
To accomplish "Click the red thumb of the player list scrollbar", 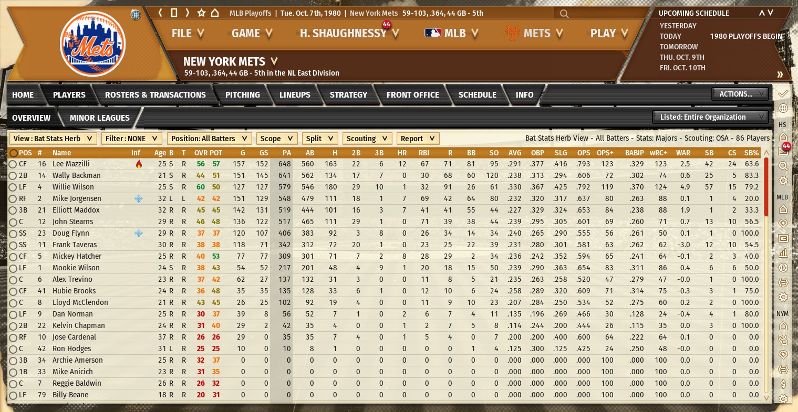I will pyautogui.click(x=766, y=186).
